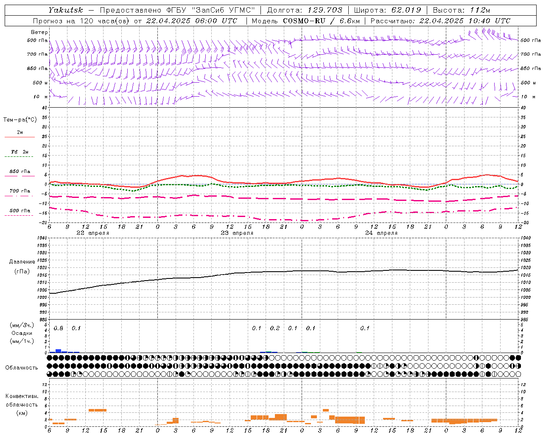The width and height of the screenshot is (543, 434).
Task: Click the '(км)' convective cloud unit label
Action: (22, 413)
